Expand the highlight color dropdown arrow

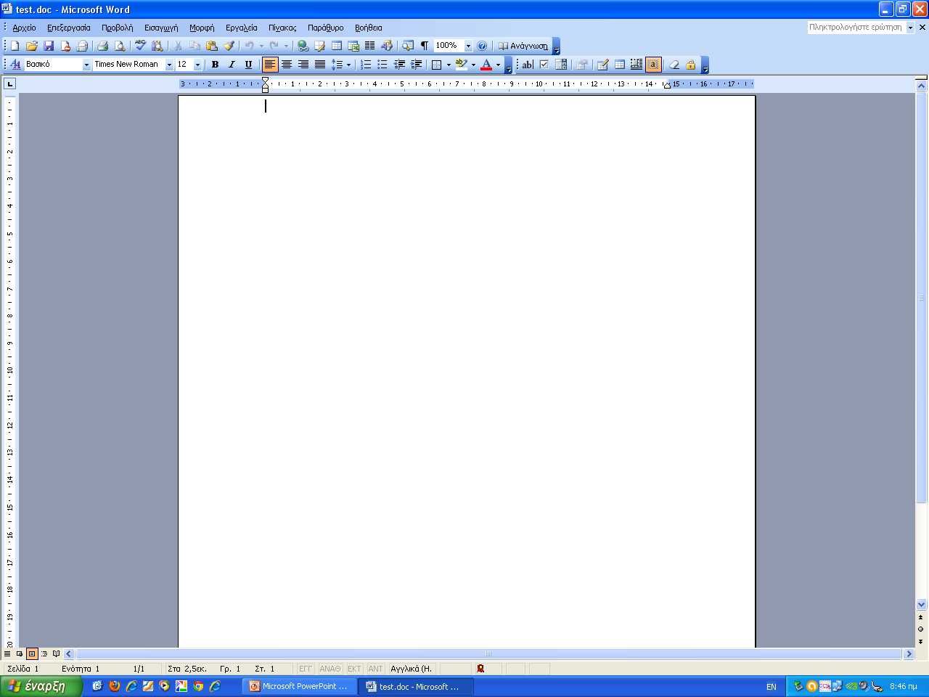[473, 65]
